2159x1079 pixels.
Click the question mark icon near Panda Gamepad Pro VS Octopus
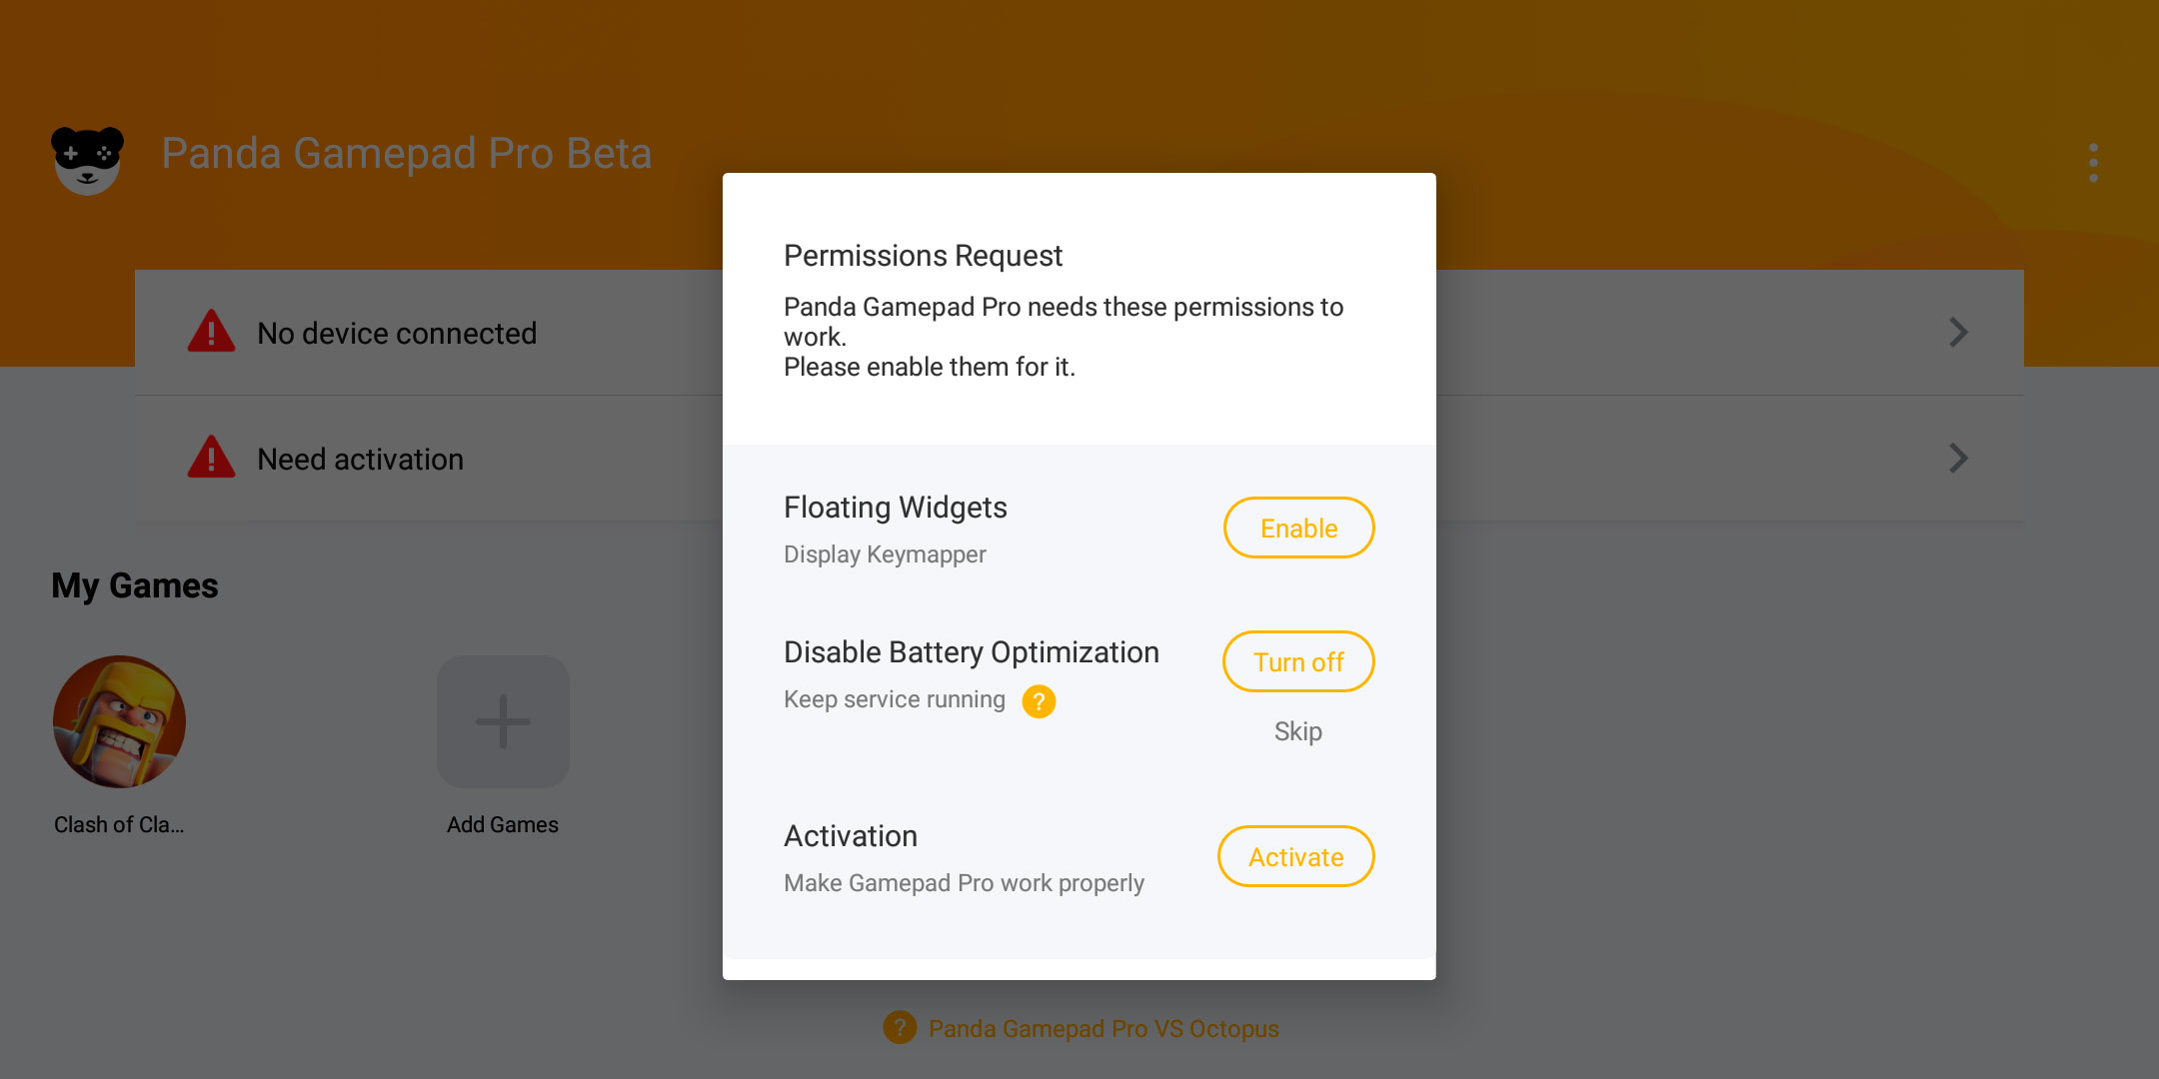pyautogui.click(x=900, y=1027)
